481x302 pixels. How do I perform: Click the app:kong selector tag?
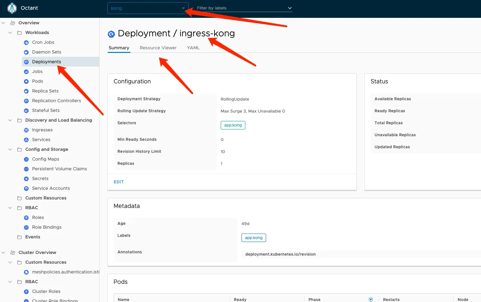[x=233, y=125]
